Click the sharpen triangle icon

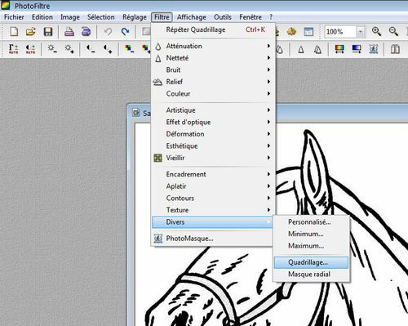[301, 50]
